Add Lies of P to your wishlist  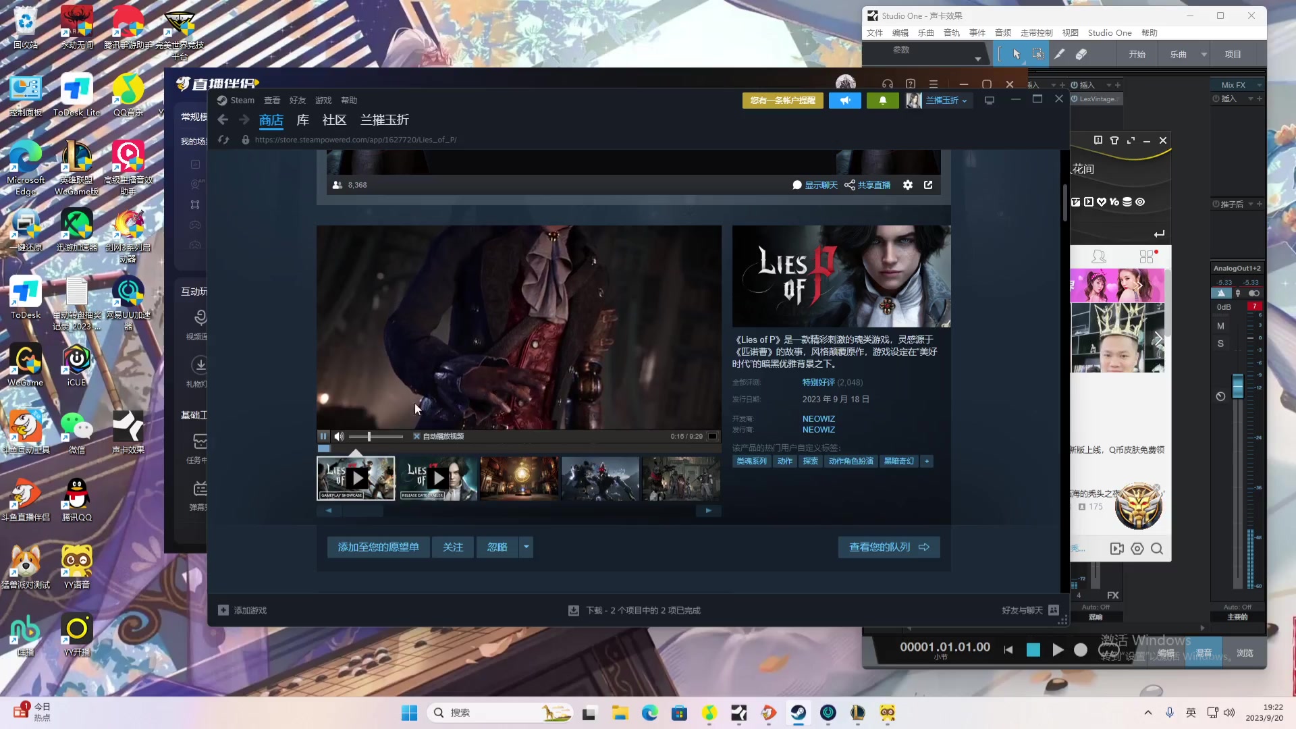click(379, 547)
